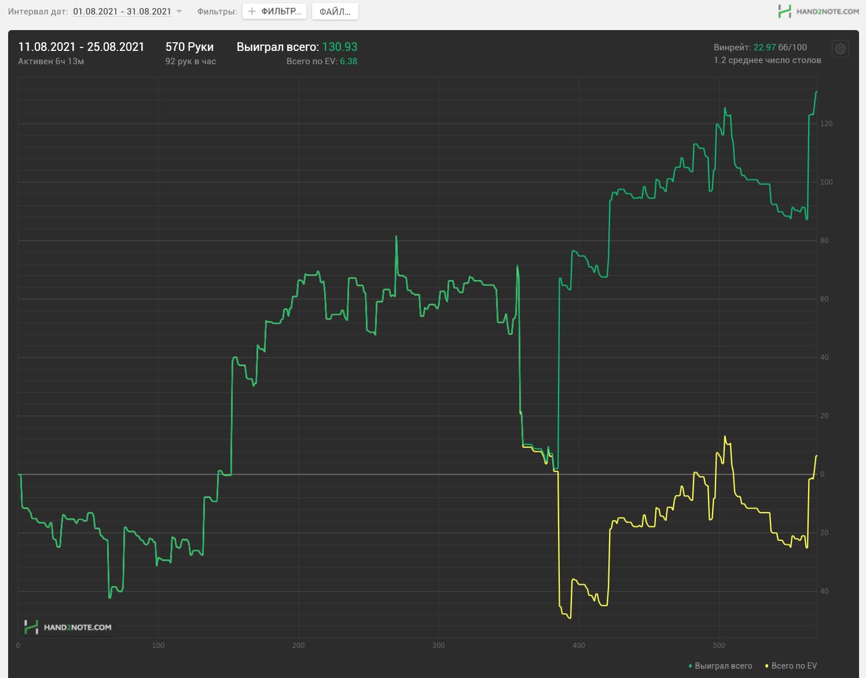Click the x-axis tick label 300
Viewport: 866px width, 678px height.
point(438,646)
